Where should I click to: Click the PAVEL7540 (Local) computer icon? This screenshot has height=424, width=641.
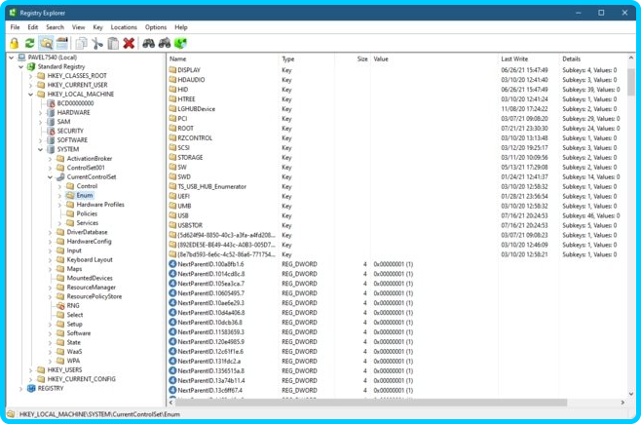[22, 58]
